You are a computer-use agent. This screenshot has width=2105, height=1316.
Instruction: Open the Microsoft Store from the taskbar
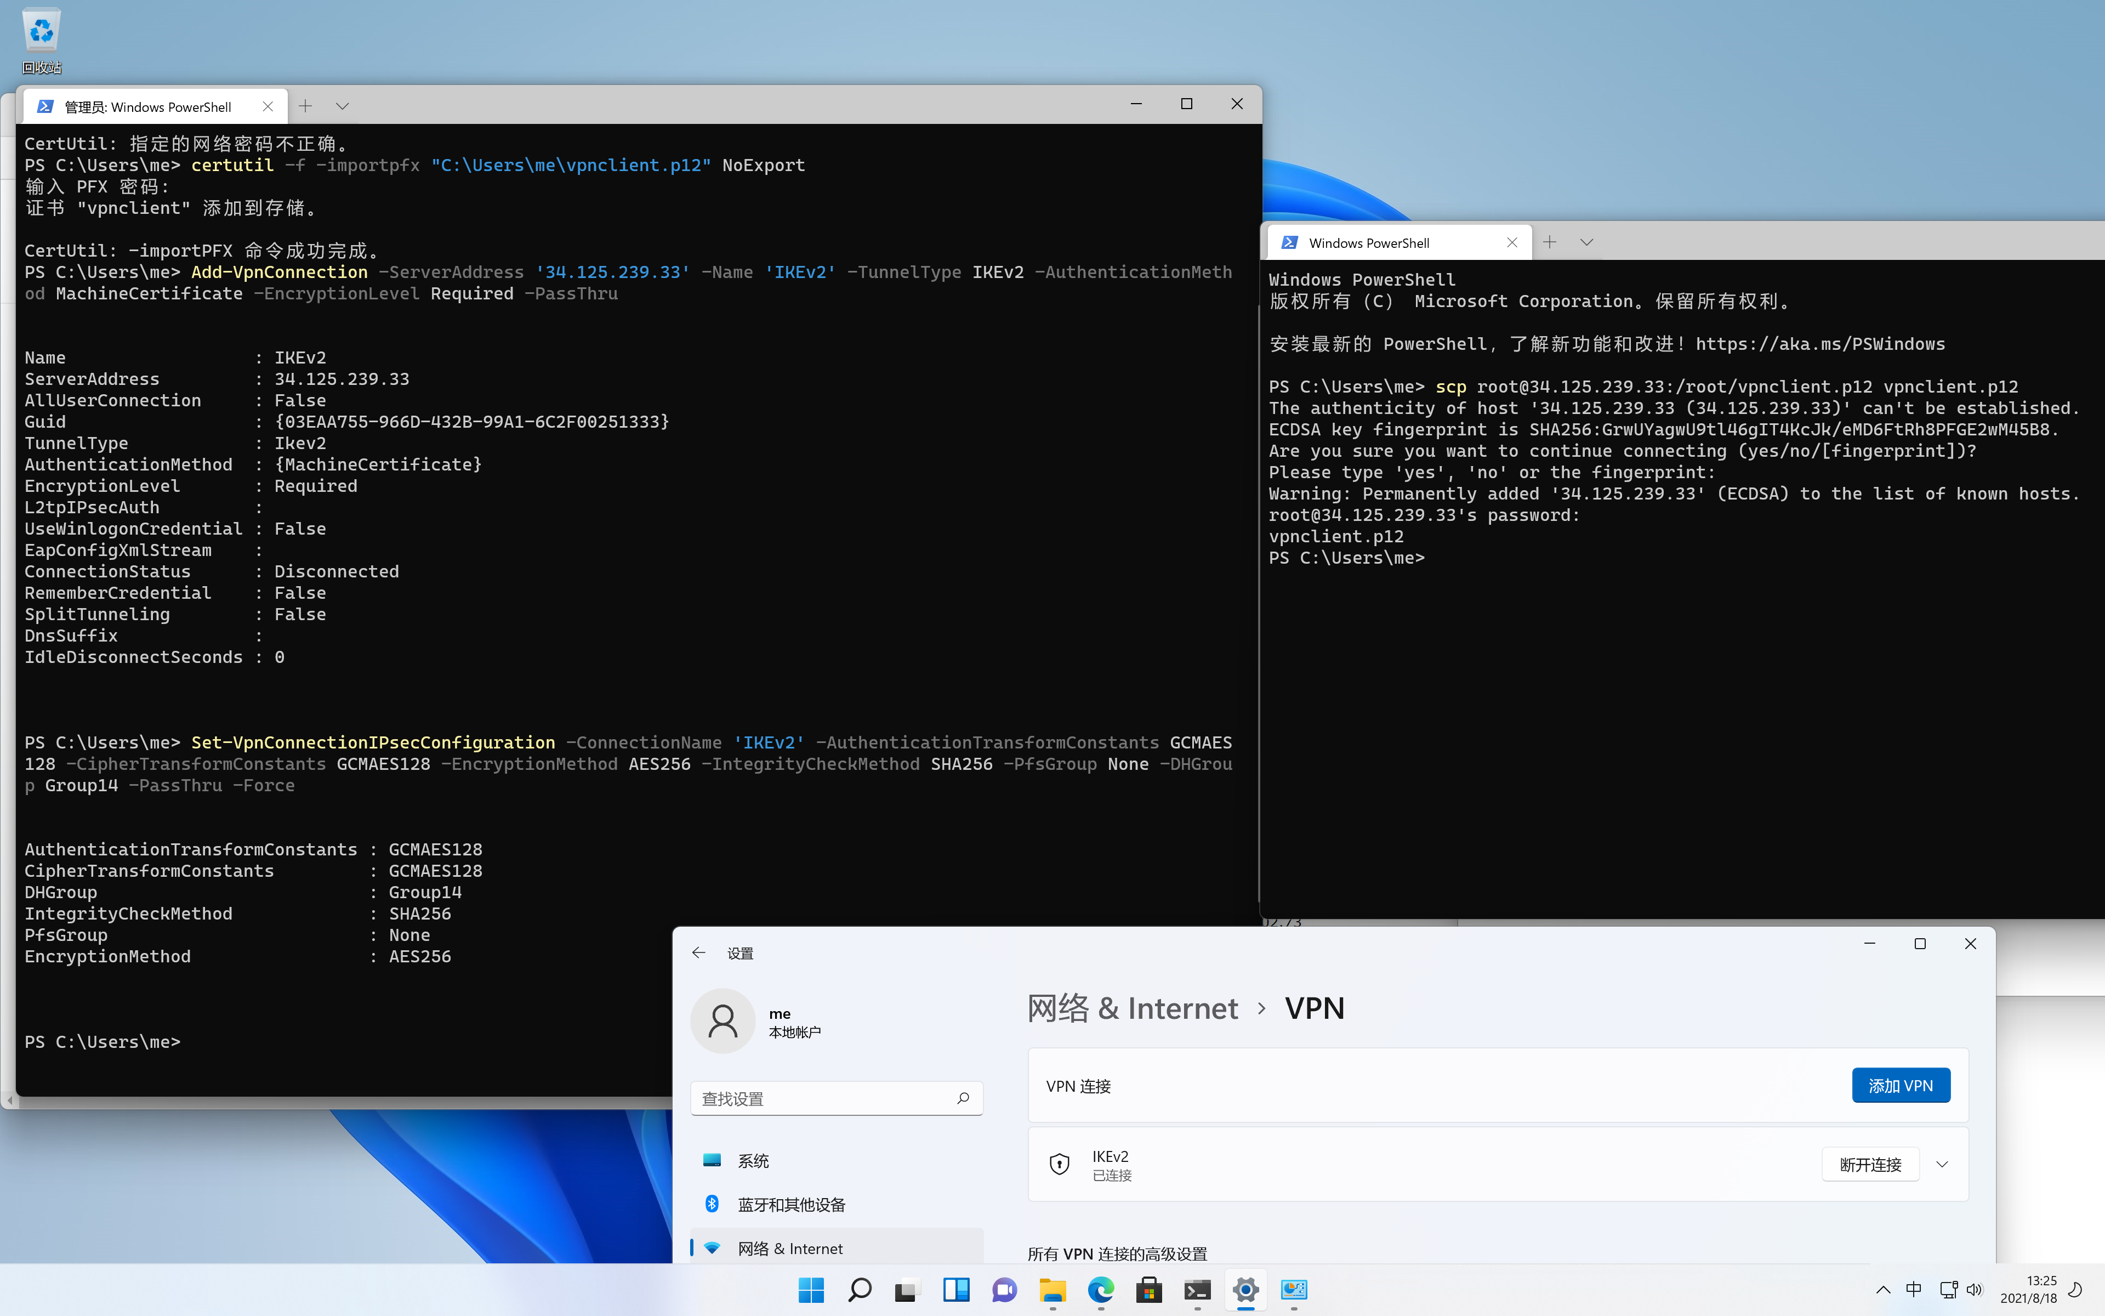1148,1291
